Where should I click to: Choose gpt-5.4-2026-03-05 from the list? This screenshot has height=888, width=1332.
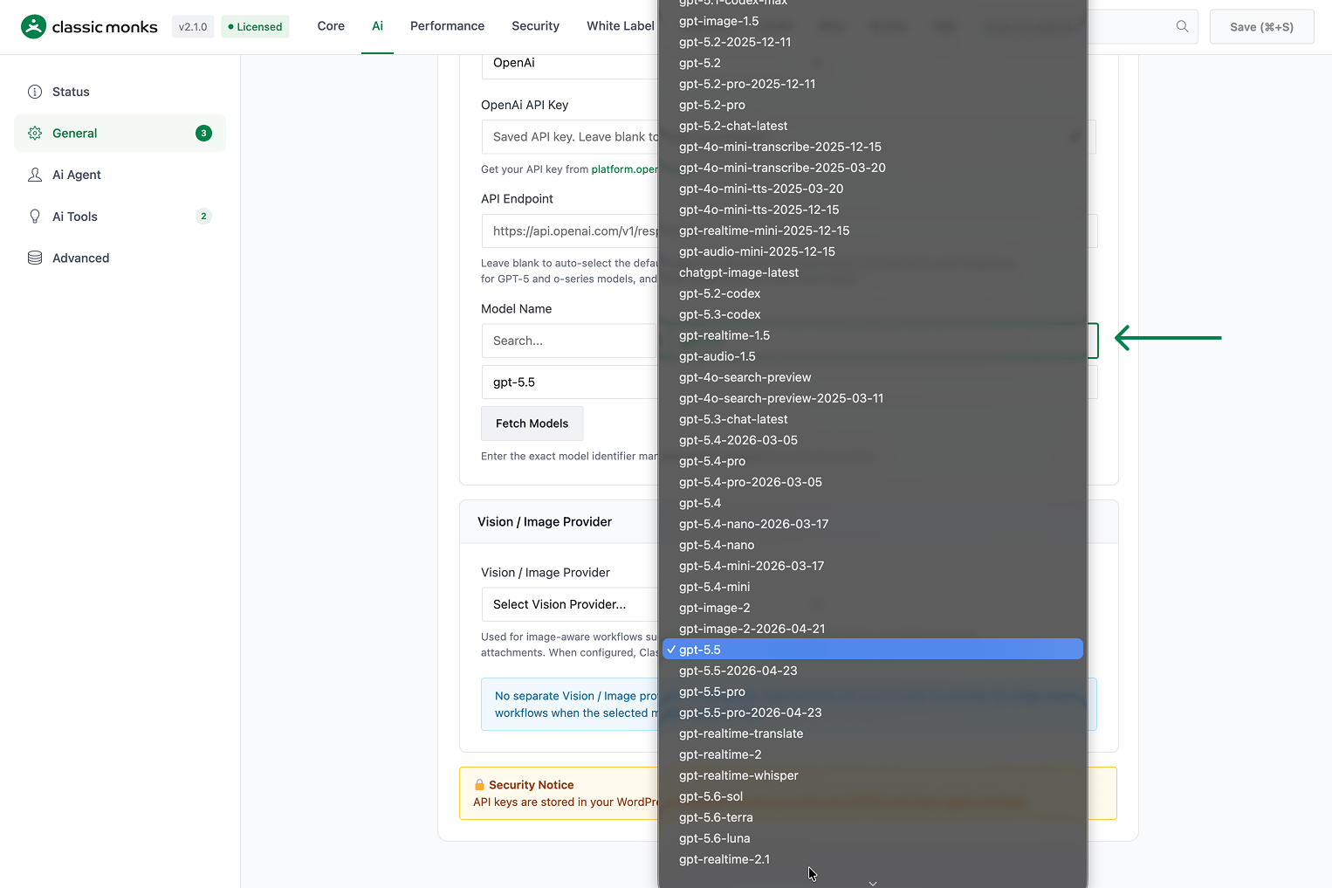tap(873, 440)
